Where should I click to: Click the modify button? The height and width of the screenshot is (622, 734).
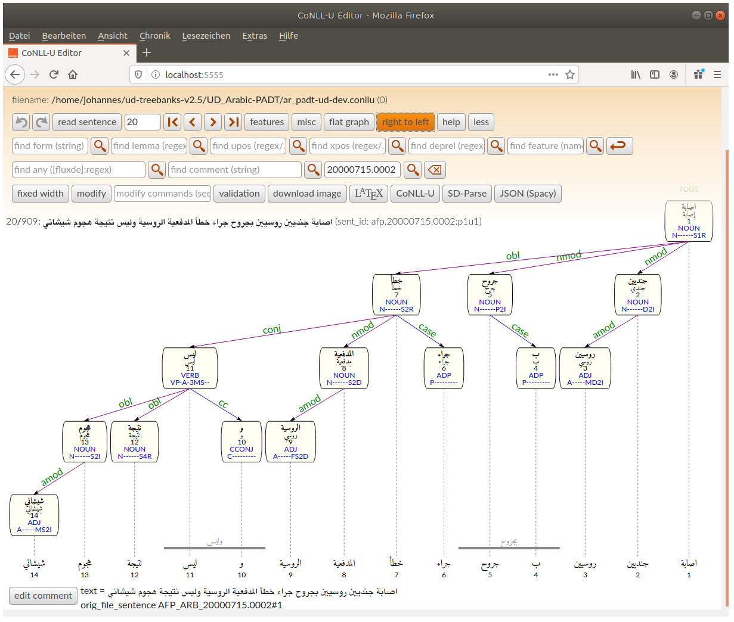click(92, 194)
